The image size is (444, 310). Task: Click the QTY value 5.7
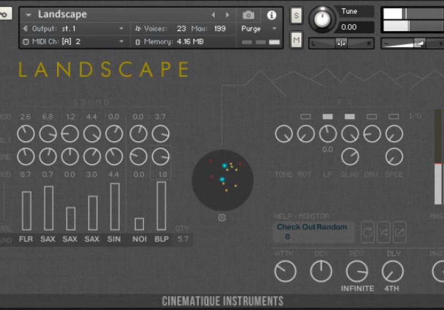point(183,239)
